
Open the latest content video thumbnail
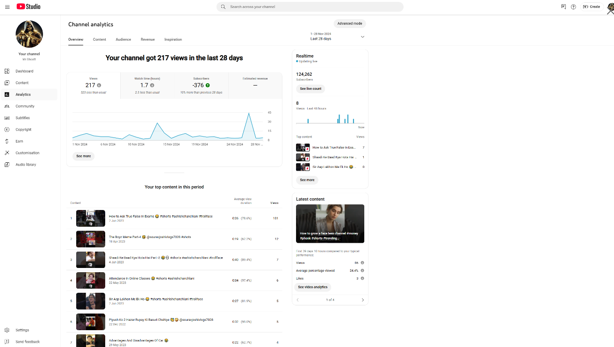point(330,224)
